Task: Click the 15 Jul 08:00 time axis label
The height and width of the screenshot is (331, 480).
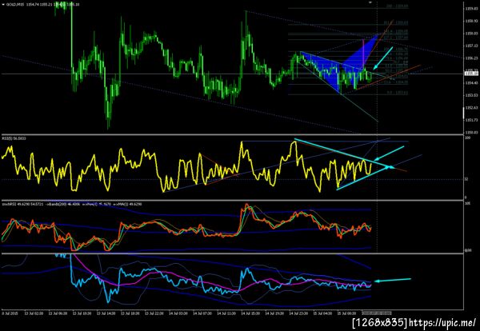Action: (346, 313)
